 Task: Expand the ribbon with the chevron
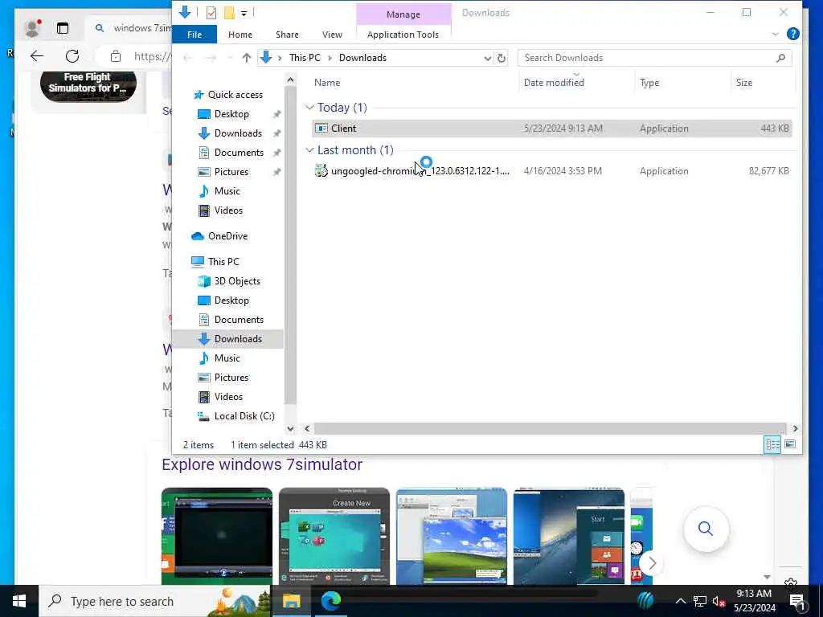(x=776, y=35)
